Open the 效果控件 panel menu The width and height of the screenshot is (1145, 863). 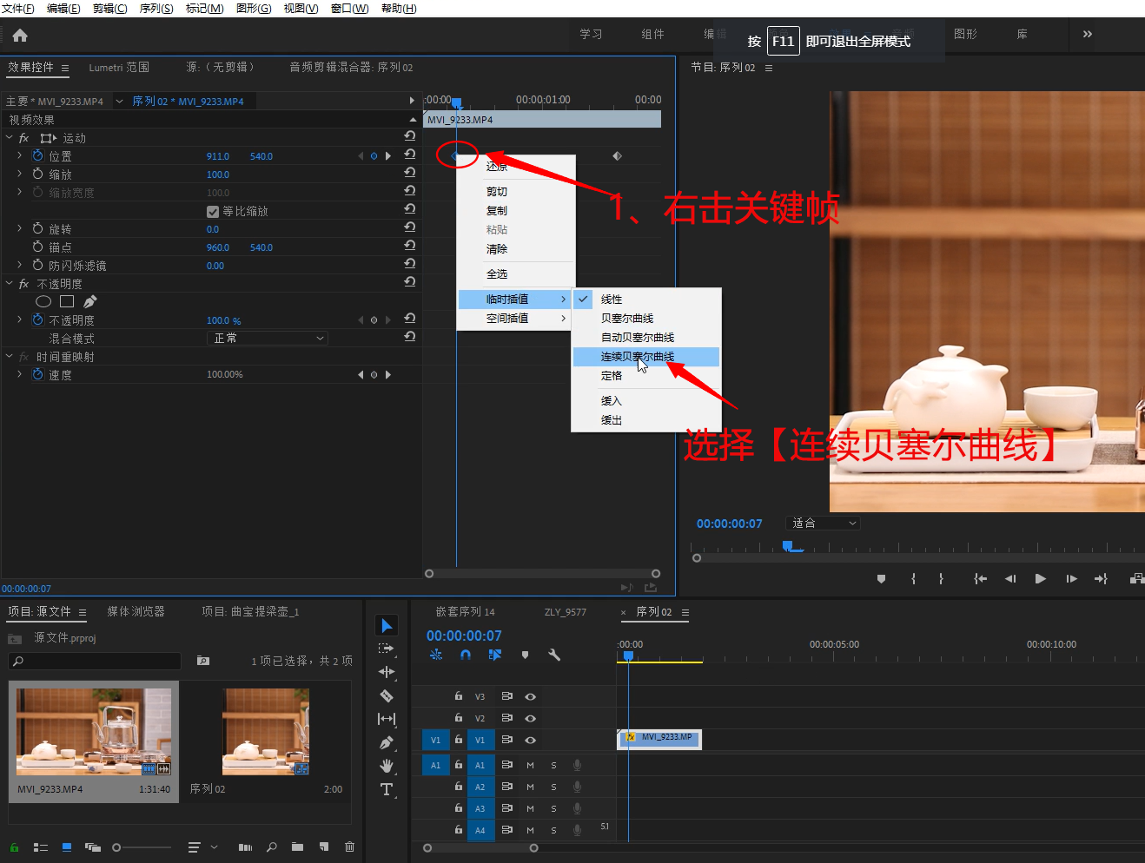[x=64, y=68]
